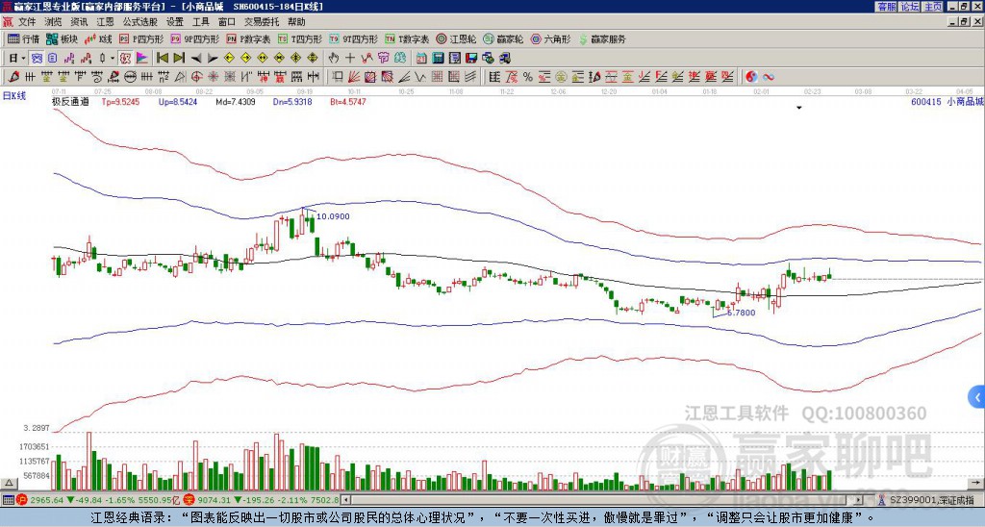Click the 日K线 period label

tap(14, 95)
